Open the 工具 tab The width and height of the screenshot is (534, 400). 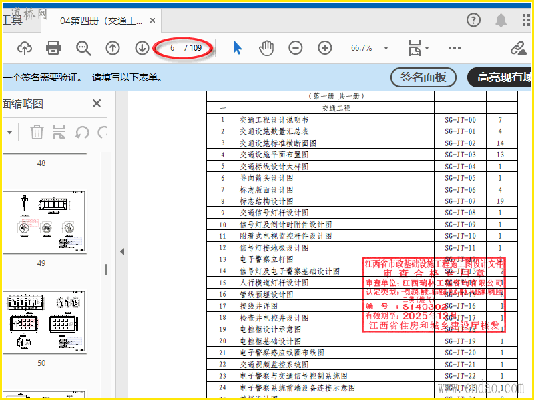click(x=12, y=21)
